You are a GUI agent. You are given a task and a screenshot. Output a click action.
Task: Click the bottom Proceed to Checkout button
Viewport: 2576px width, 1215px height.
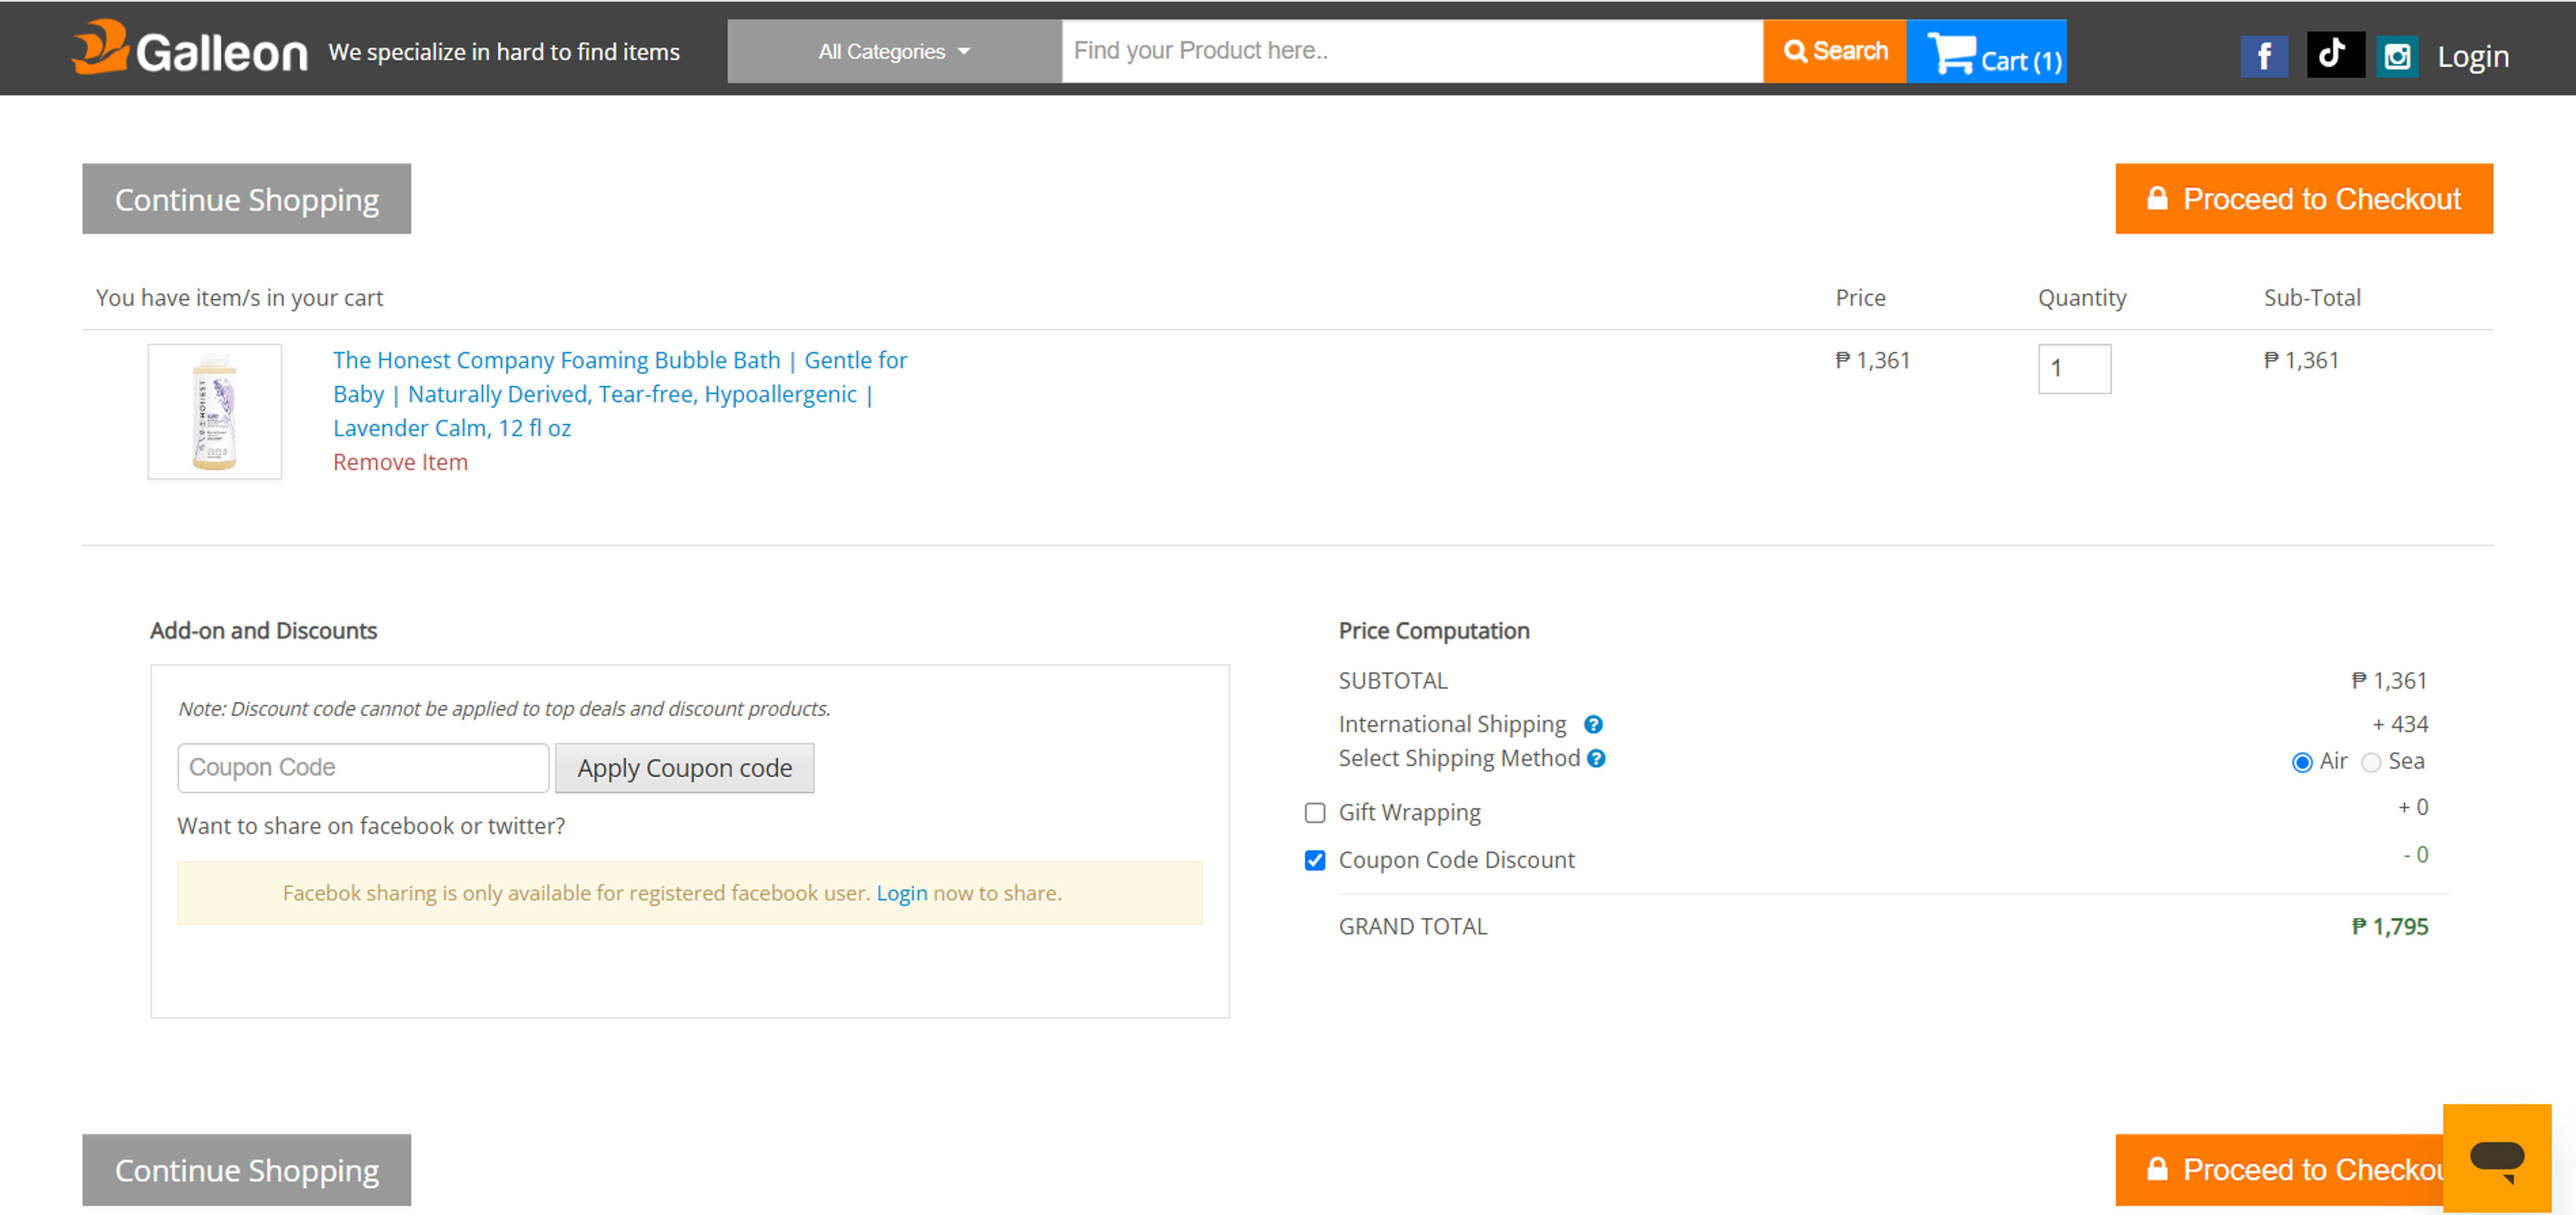point(2279,1169)
